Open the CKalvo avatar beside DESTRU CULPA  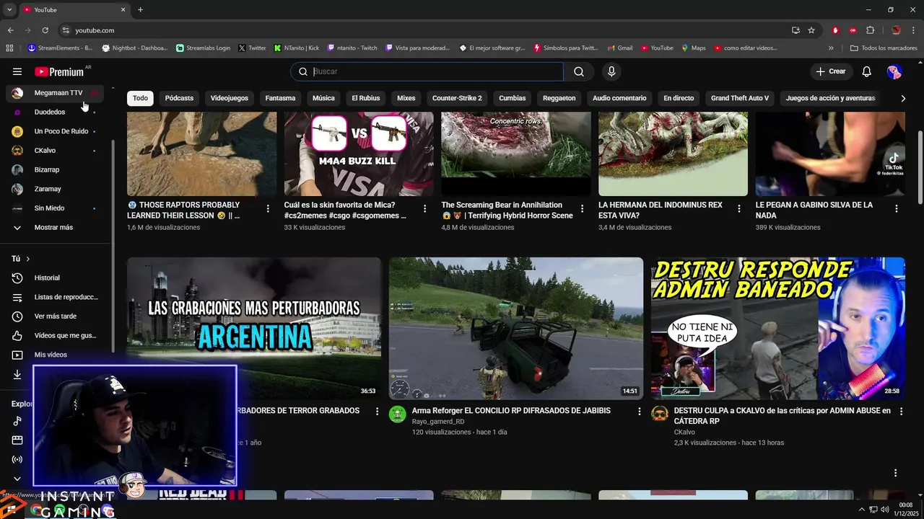(x=660, y=414)
